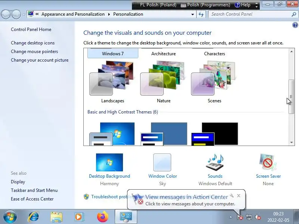Open the address bar history dropdown
299x224 pixels.
[x=192, y=14]
